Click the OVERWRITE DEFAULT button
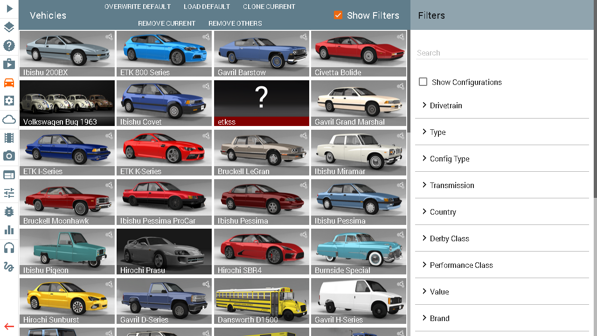 tap(138, 7)
